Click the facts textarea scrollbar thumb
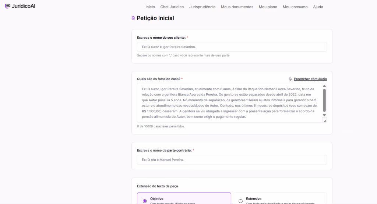Image resolution: width=377 pixels, height=204 pixels. [324, 100]
